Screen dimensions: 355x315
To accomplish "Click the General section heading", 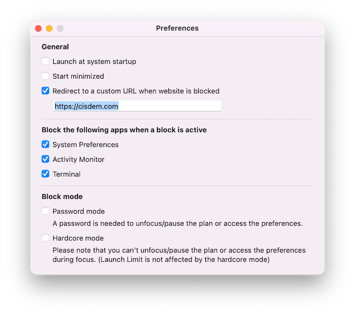I will 55,47.
